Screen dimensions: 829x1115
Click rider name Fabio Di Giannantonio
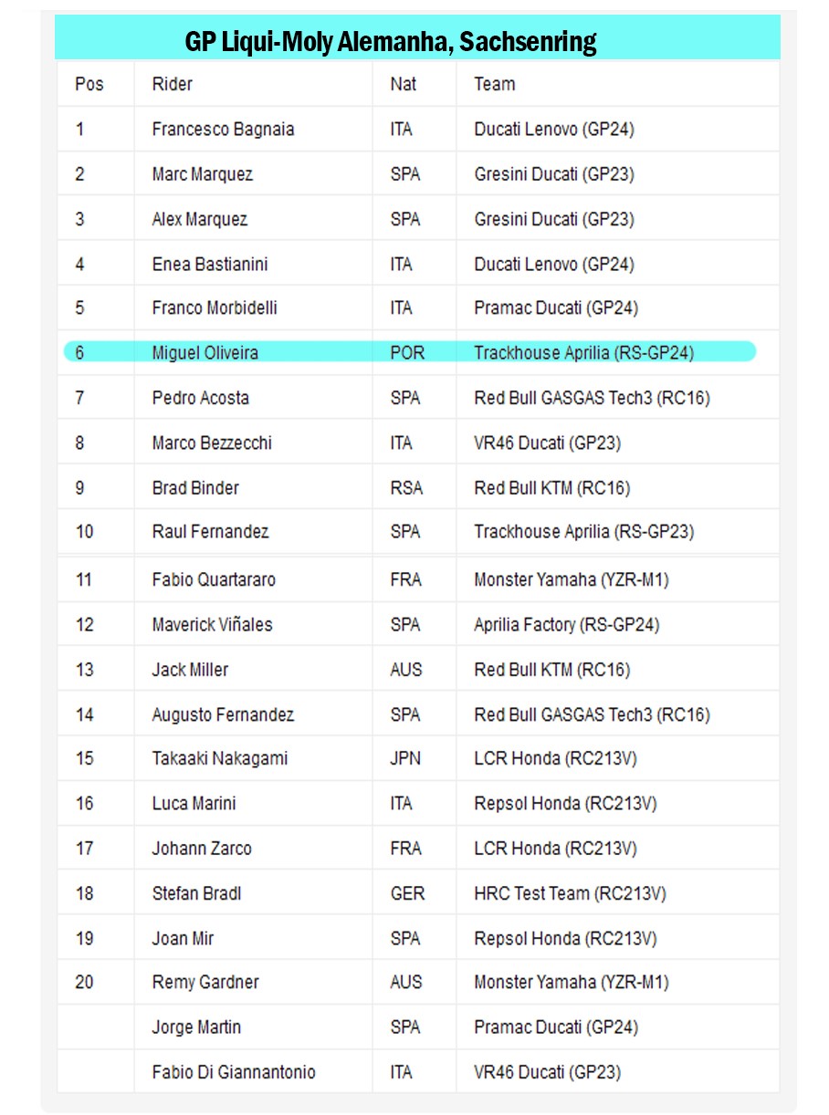click(x=234, y=1072)
